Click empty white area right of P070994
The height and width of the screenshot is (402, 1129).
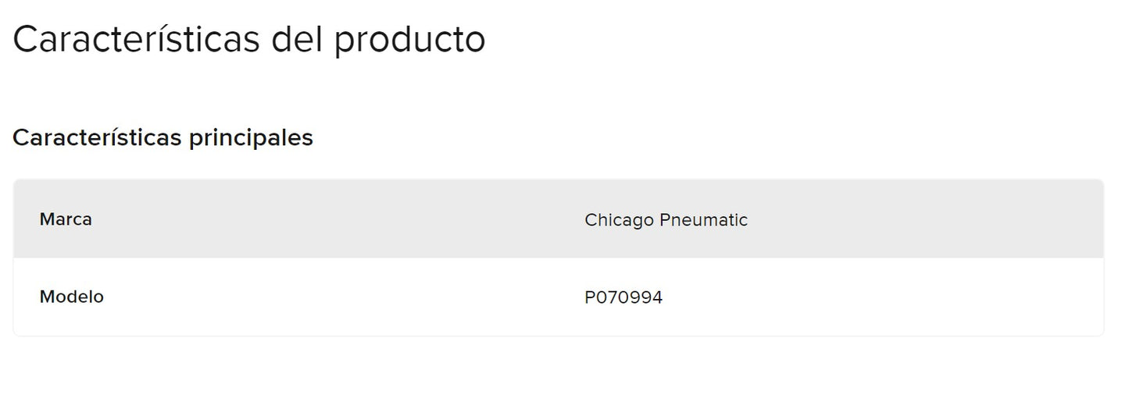click(883, 297)
